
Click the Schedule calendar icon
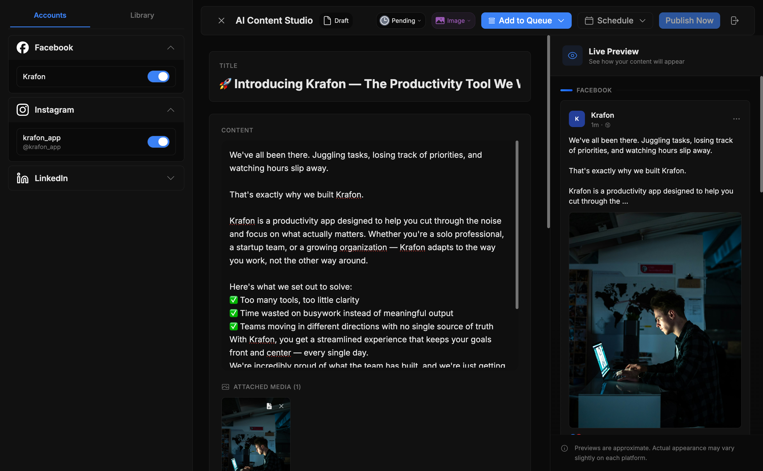click(x=589, y=21)
